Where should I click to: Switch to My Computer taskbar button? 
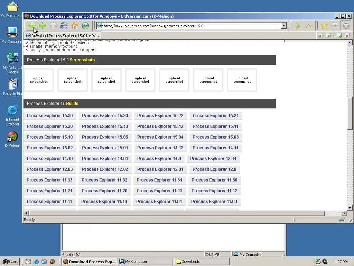pos(146,261)
